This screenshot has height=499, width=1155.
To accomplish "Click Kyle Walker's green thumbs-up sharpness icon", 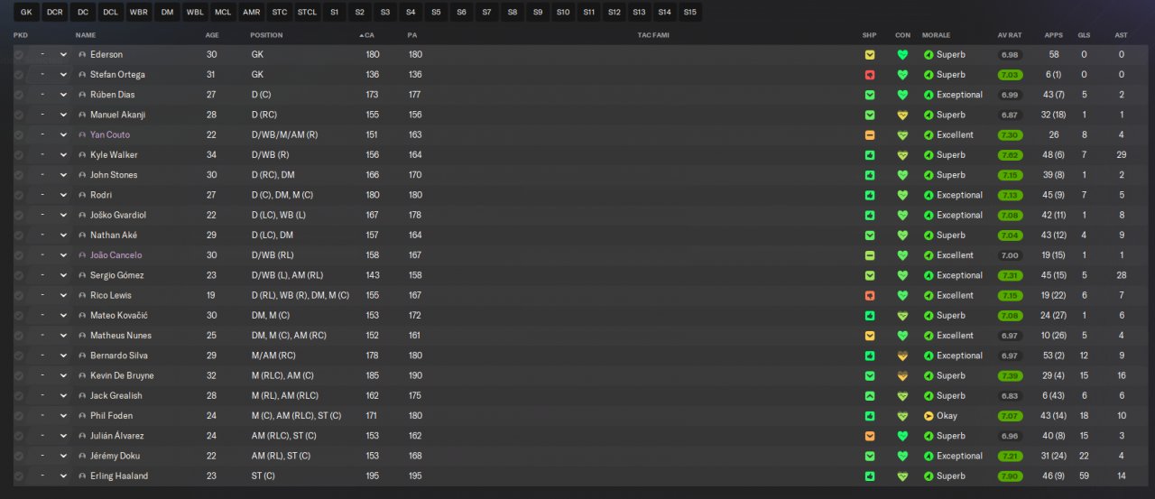I will (x=870, y=155).
